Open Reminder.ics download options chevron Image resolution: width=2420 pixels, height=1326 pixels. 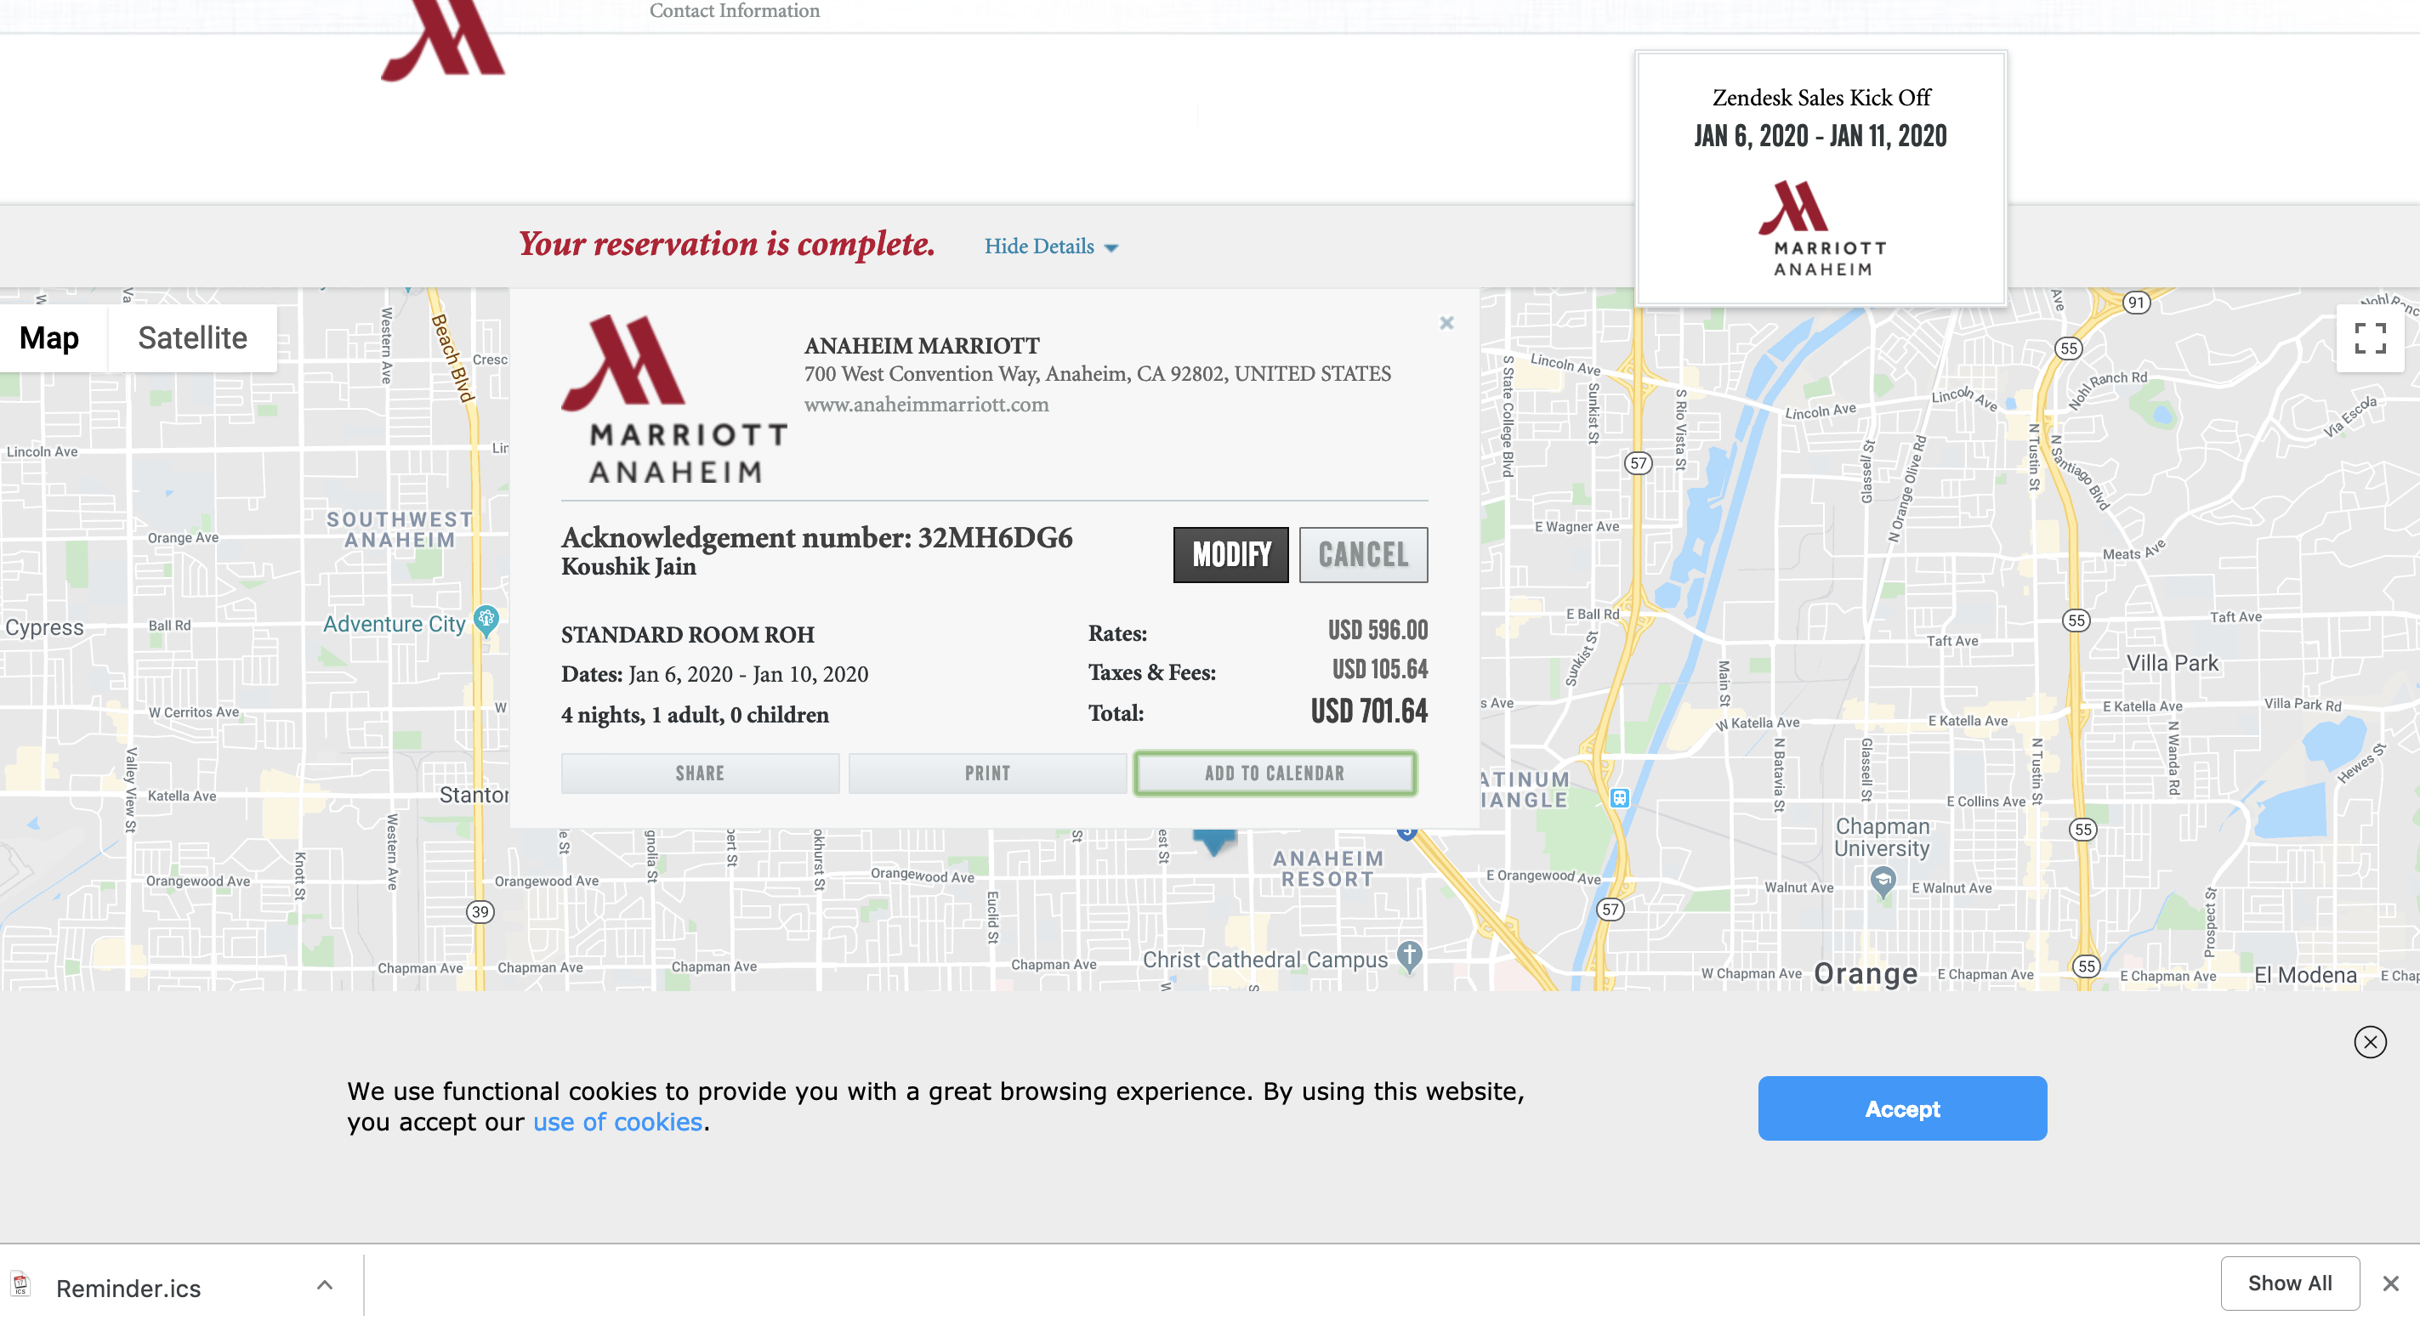click(x=324, y=1284)
